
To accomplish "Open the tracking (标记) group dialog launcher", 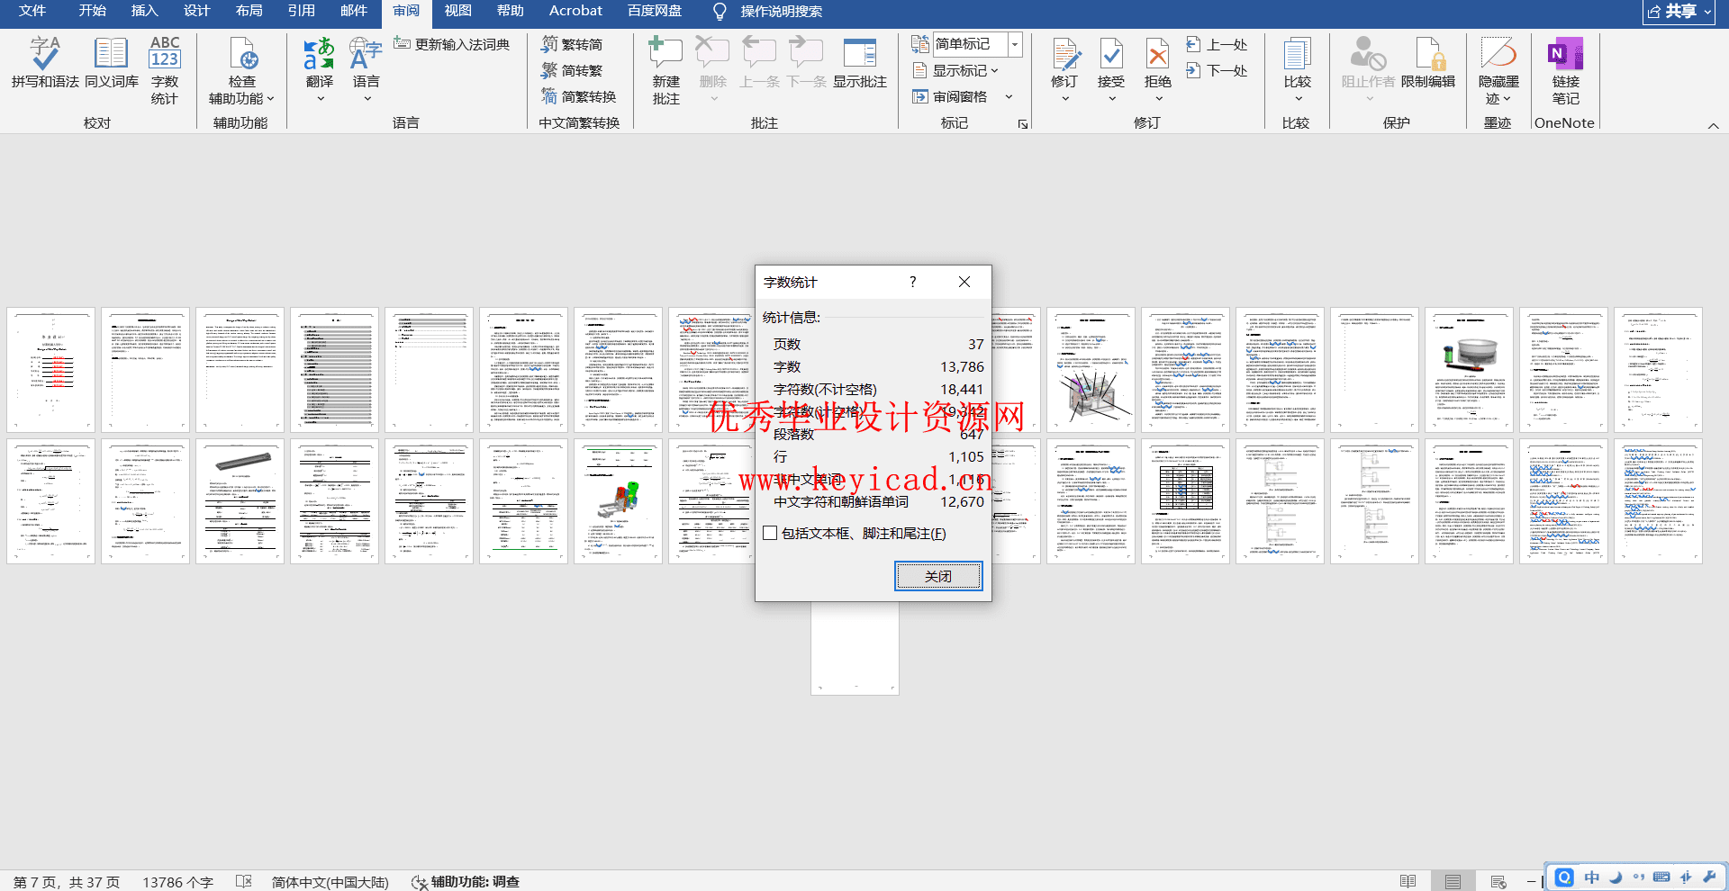I will click(1023, 124).
